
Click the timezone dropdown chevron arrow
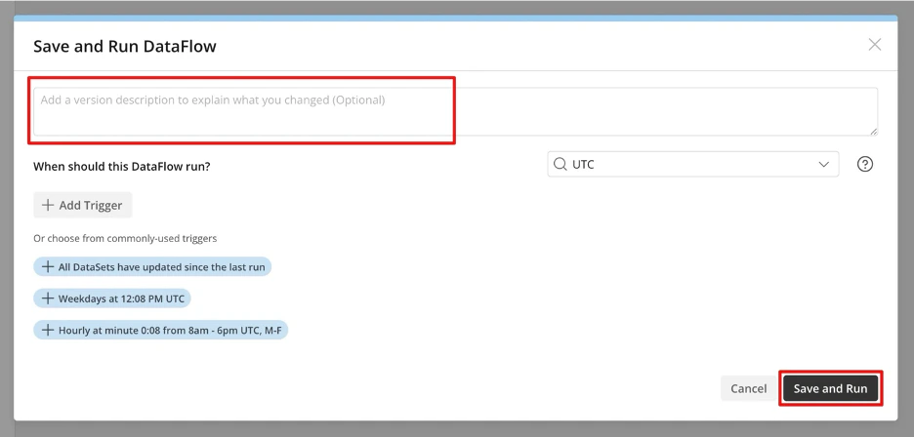pyautogui.click(x=823, y=164)
